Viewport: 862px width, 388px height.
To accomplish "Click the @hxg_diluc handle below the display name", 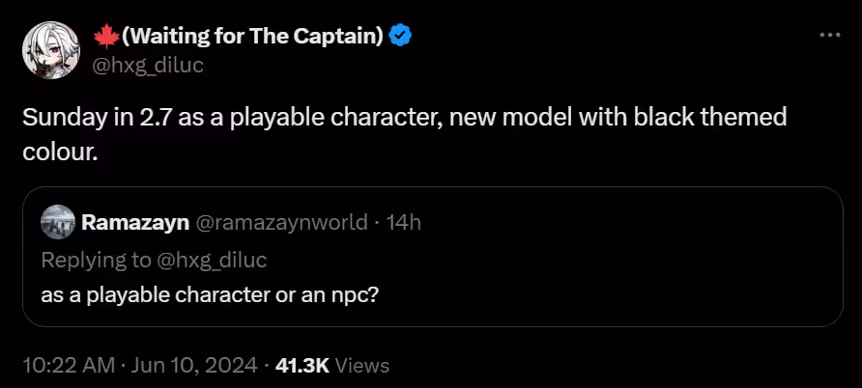I will tap(148, 65).
